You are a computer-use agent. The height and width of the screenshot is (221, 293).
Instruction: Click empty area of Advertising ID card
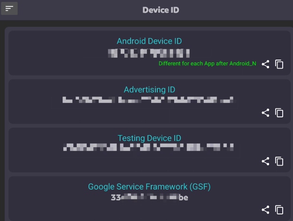pos(131,114)
